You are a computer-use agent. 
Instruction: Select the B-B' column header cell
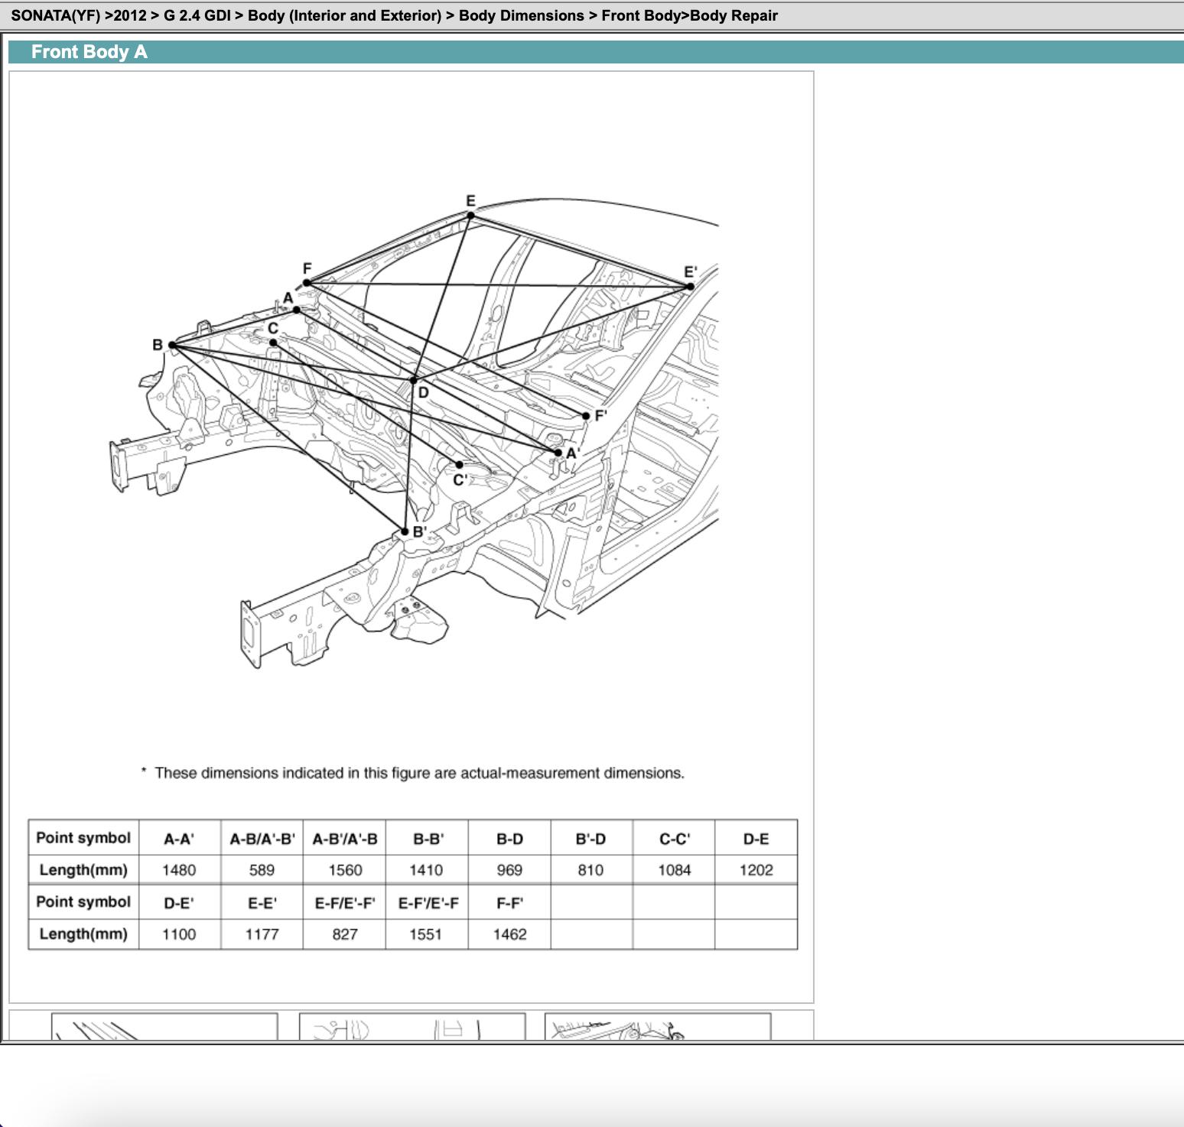(427, 839)
